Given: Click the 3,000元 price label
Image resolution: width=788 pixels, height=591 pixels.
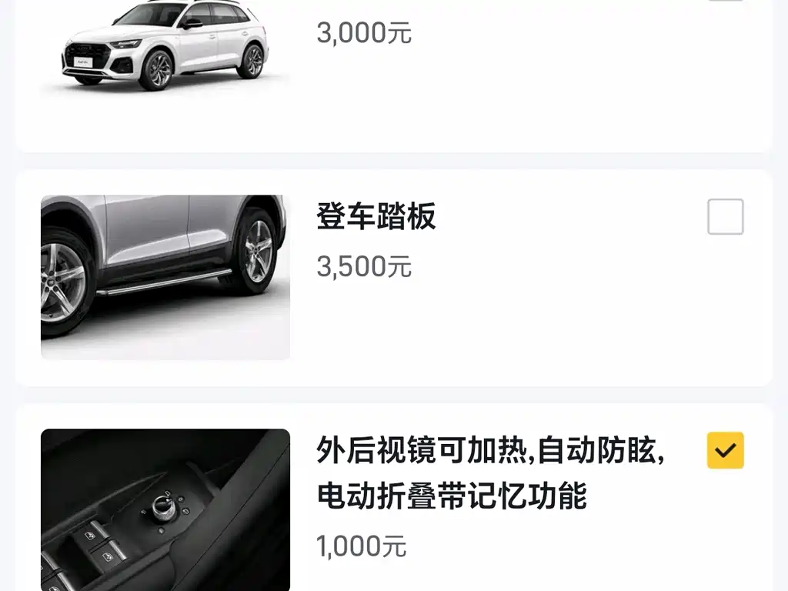Looking at the screenshot, I should (364, 32).
